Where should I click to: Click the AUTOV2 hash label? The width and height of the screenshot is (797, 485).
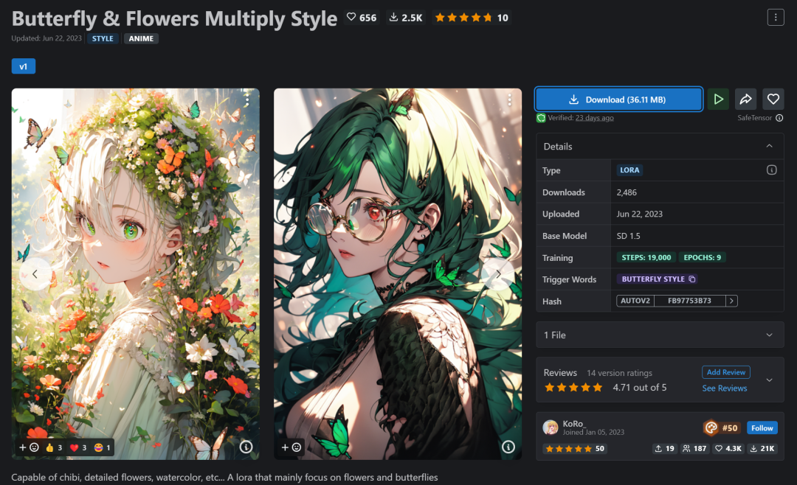(x=635, y=301)
